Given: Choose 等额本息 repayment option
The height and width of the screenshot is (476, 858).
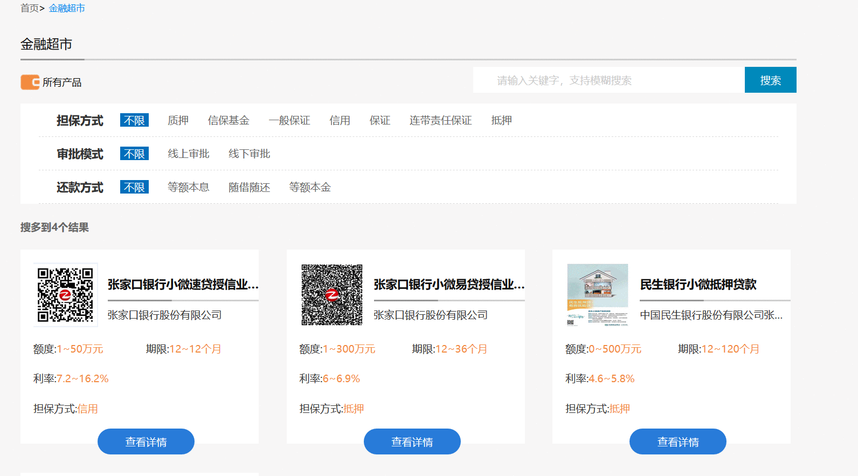Looking at the screenshot, I should [189, 187].
